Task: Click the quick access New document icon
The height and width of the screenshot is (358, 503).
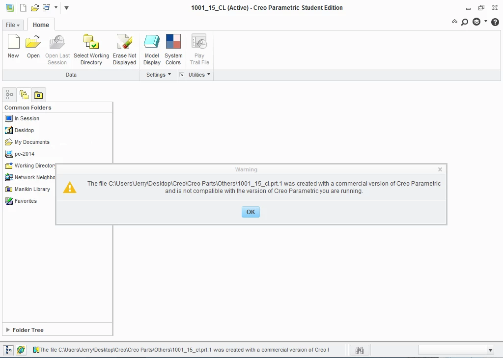Action: pos(23,8)
